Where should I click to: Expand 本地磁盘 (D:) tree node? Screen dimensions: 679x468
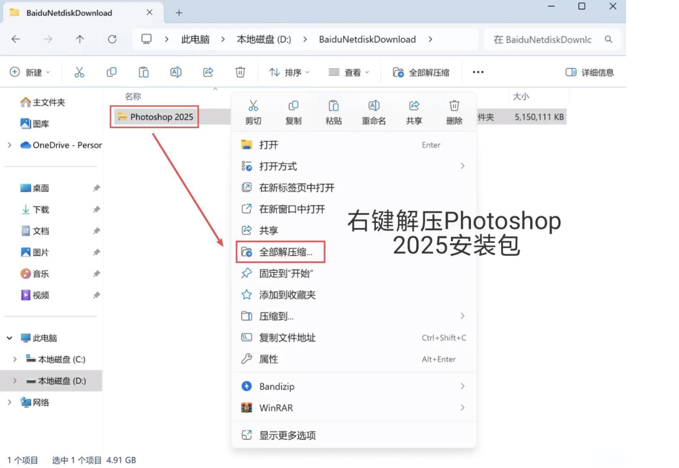click(x=15, y=381)
